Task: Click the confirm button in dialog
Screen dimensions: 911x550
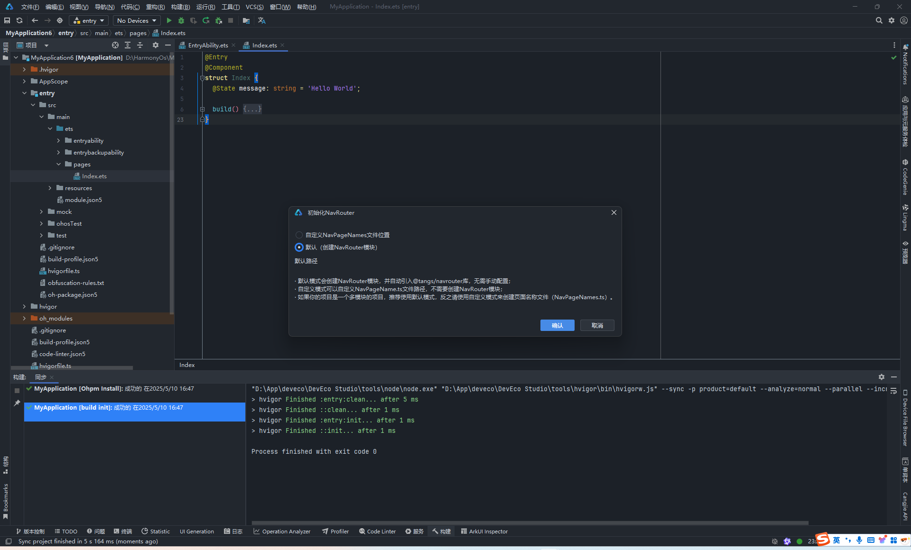Action: pos(557,325)
